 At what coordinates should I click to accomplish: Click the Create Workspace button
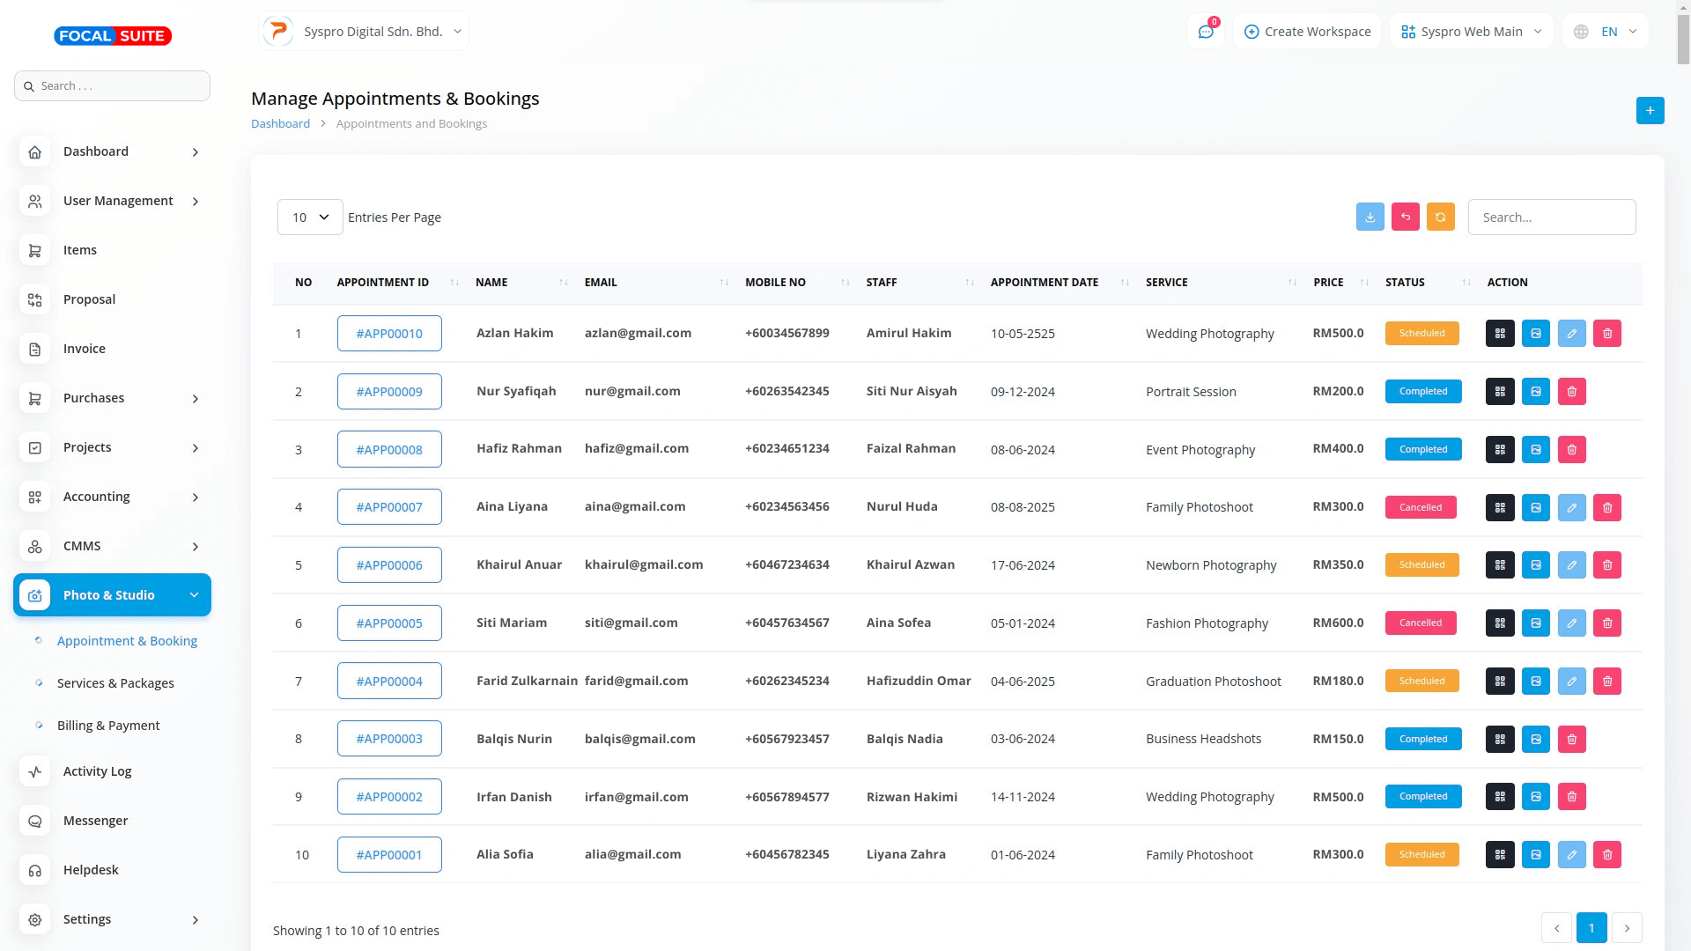(x=1307, y=32)
